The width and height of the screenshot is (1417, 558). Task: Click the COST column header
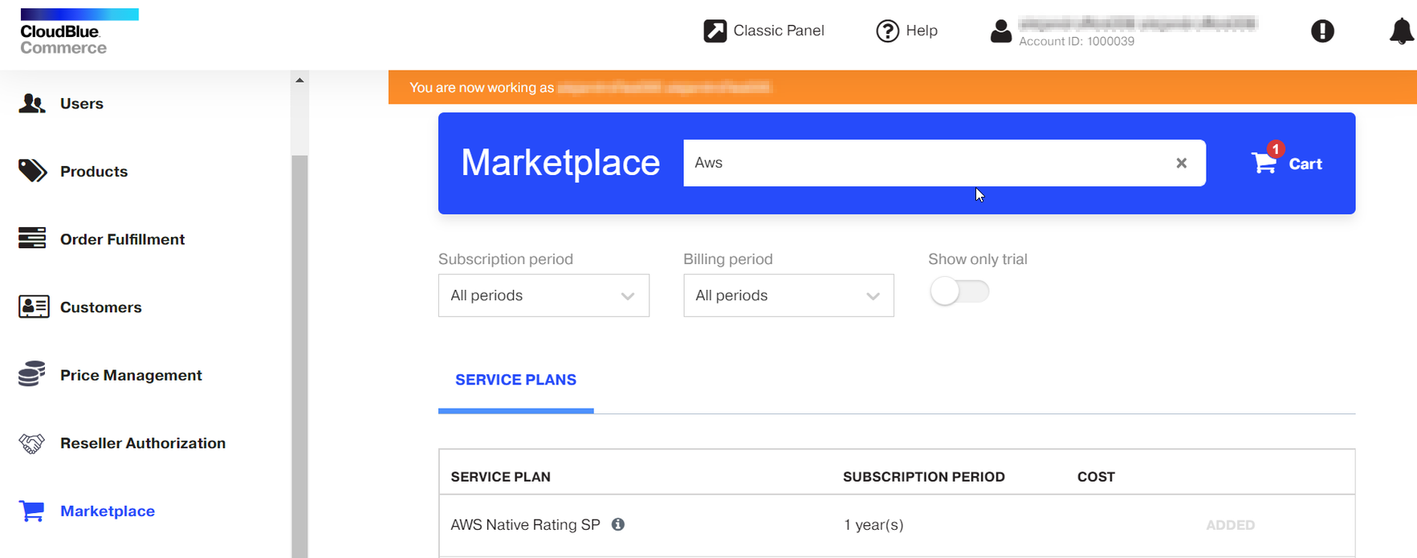(x=1096, y=477)
